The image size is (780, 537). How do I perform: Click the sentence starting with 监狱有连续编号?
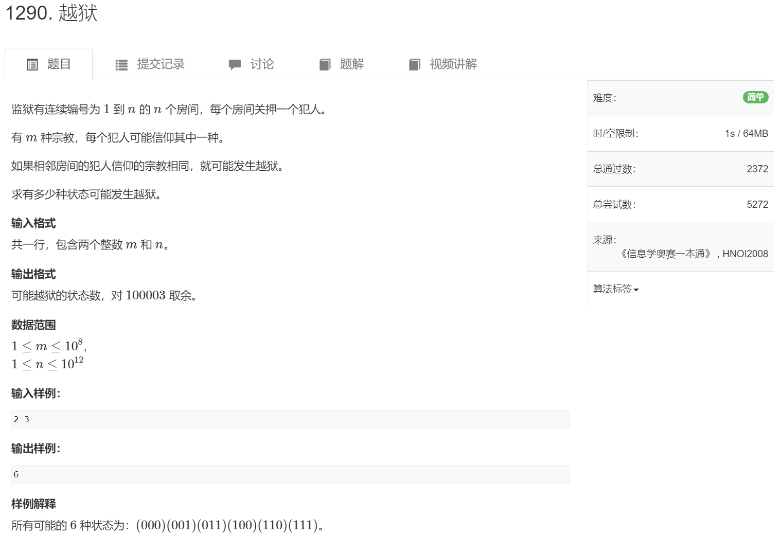pos(169,110)
